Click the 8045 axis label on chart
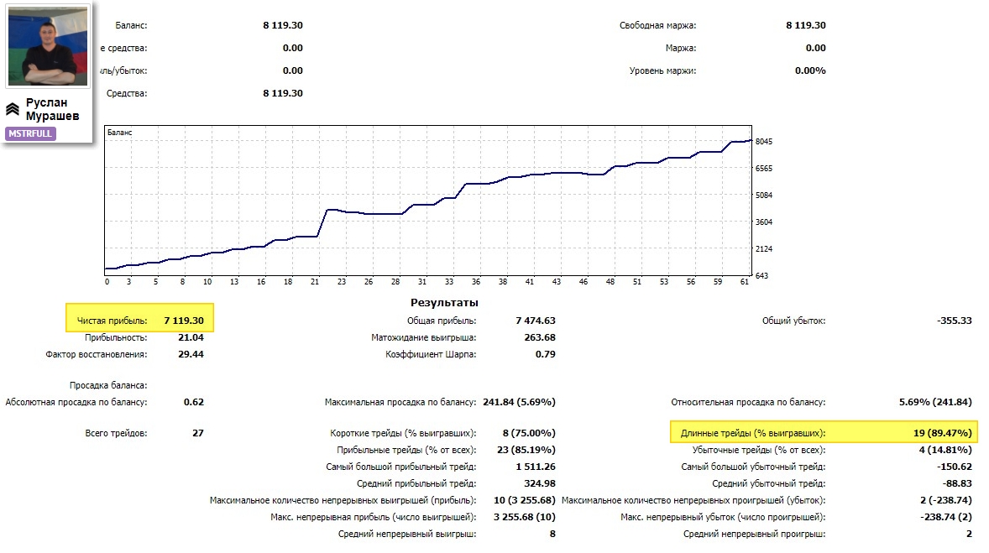Image resolution: width=989 pixels, height=553 pixels. [x=764, y=141]
